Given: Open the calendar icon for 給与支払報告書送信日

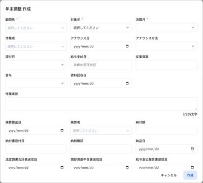Looking at the screenshot, I should (x=192, y=167).
